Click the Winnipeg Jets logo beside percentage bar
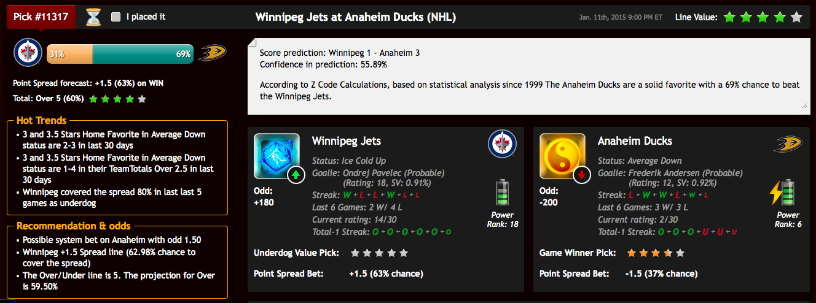Image resolution: width=816 pixels, height=303 pixels. click(x=28, y=53)
